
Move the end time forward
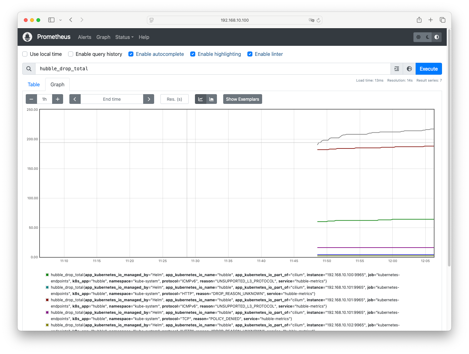pos(149,99)
